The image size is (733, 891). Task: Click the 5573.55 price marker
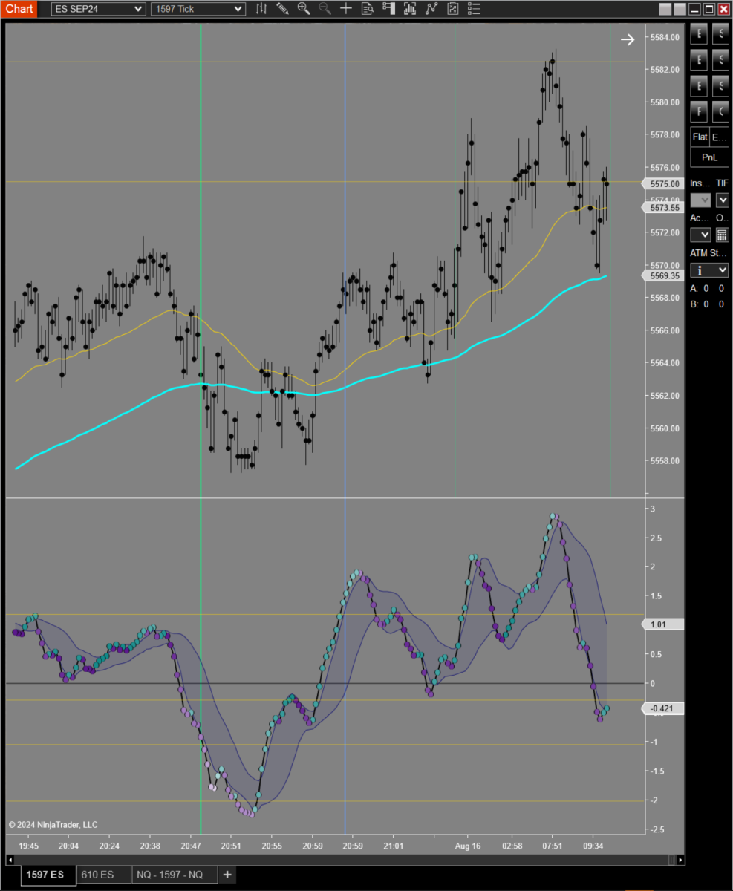(662, 208)
